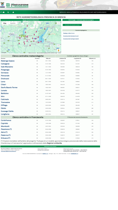Open the Cortefranca station link

point(6,120)
